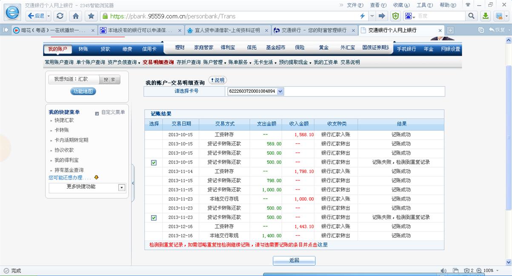Image resolution: width=512 pixels, height=276 pixels.
Task: Open the 转账 navigation tab
Action: 83,49
